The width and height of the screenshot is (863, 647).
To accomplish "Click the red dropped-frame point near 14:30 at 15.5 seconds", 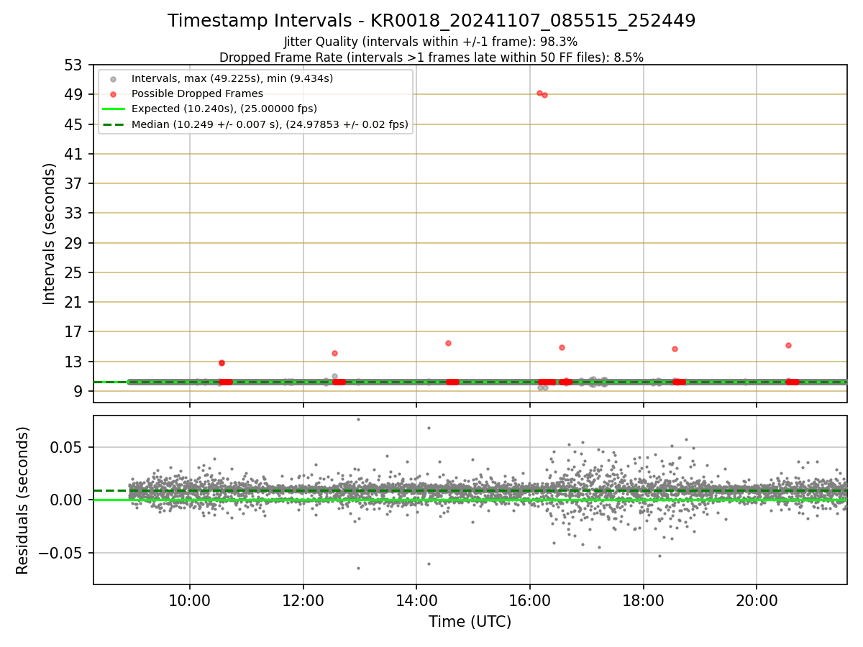I will click(x=448, y=343).
